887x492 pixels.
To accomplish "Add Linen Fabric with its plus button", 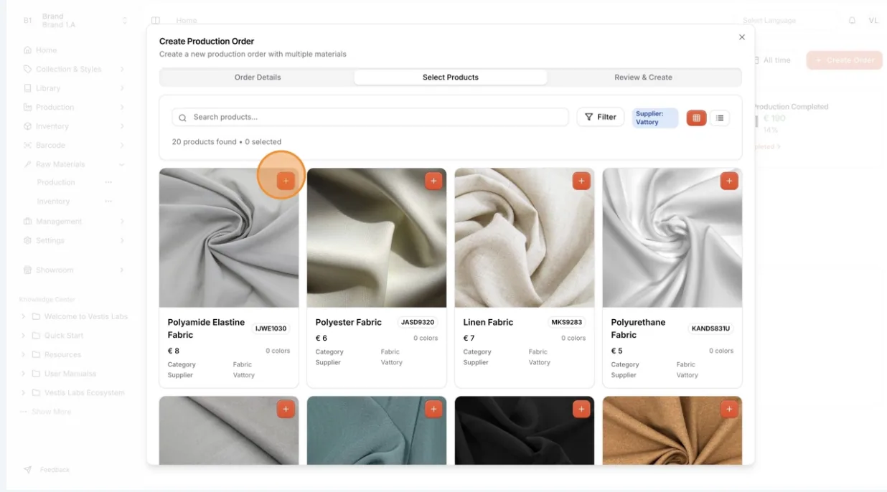I will [x=581, y=181].
